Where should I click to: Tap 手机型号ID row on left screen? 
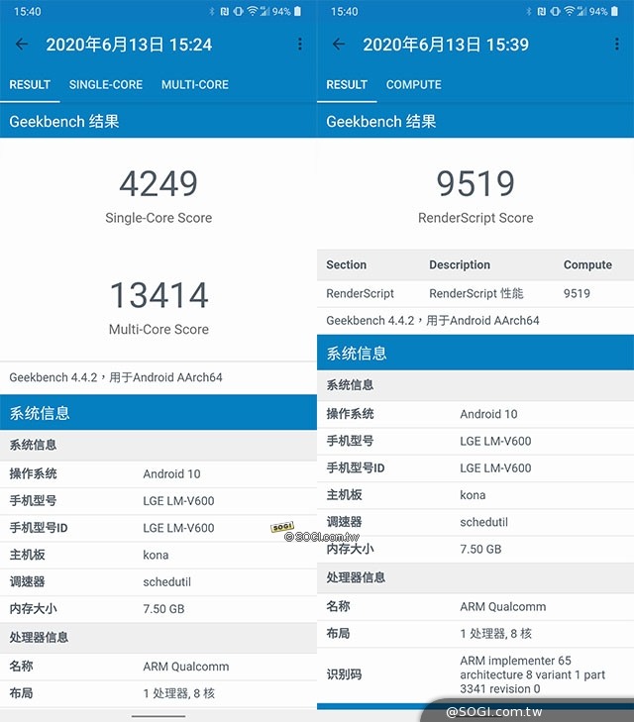coord(158,528)
